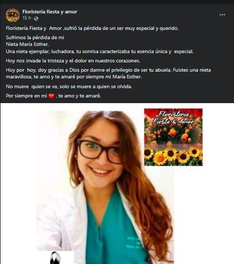
Task: Click the sentence 'Hoy nos invade la tristeza'
Action: pyautogui.click(x=73, y=61)
